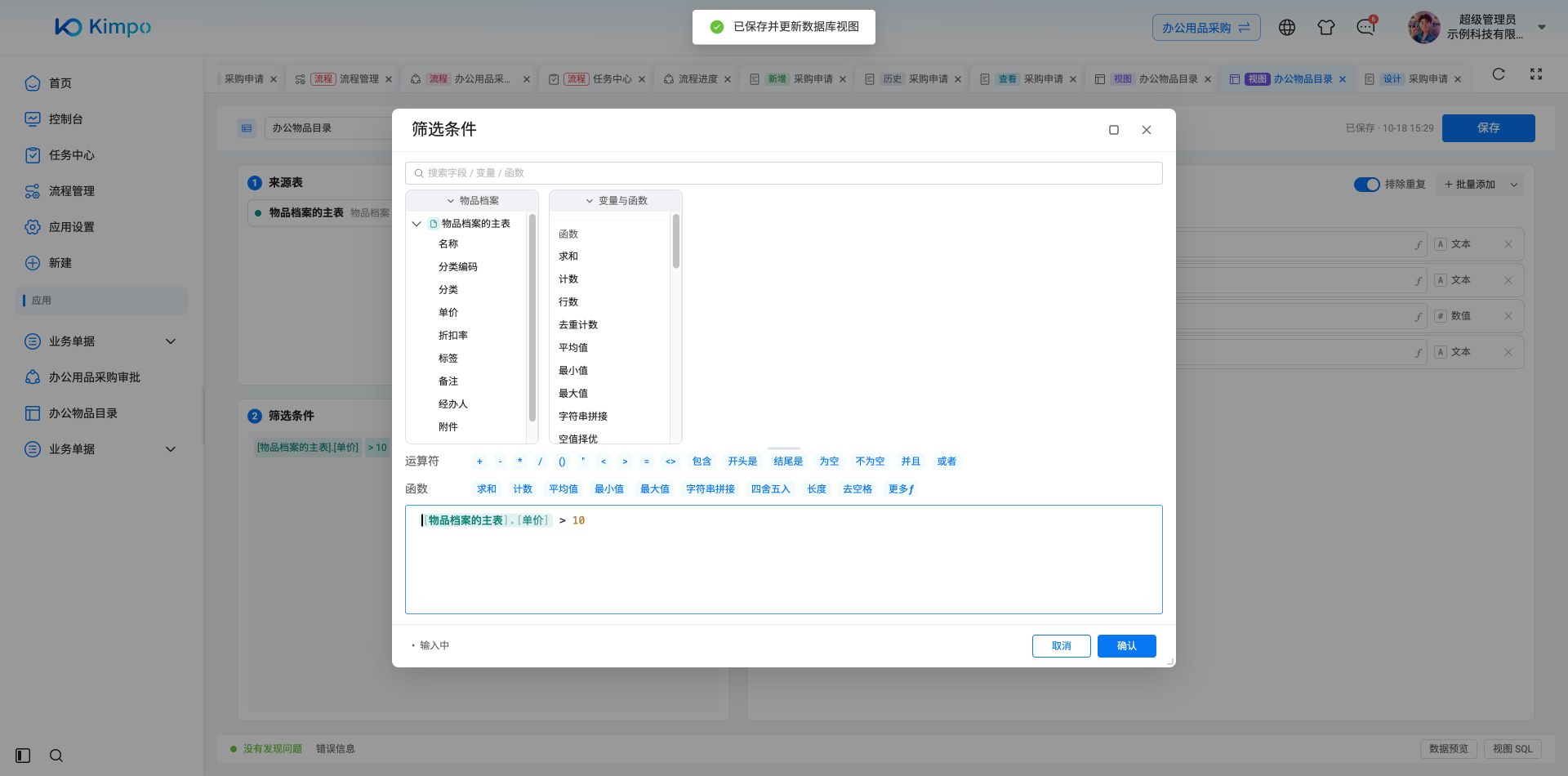Switch to the 流程 任务中心 tab
The width and height of the screenshot is (1568, 776).
coord(598,79)
